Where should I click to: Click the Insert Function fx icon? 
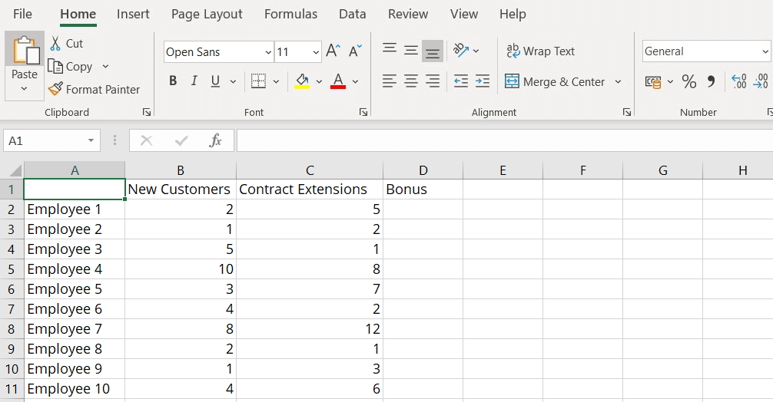coord(216,140)
